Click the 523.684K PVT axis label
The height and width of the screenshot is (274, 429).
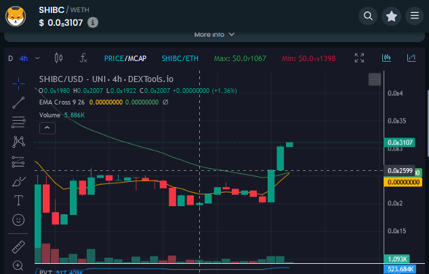pyautogui.click(x=400, y=269)
